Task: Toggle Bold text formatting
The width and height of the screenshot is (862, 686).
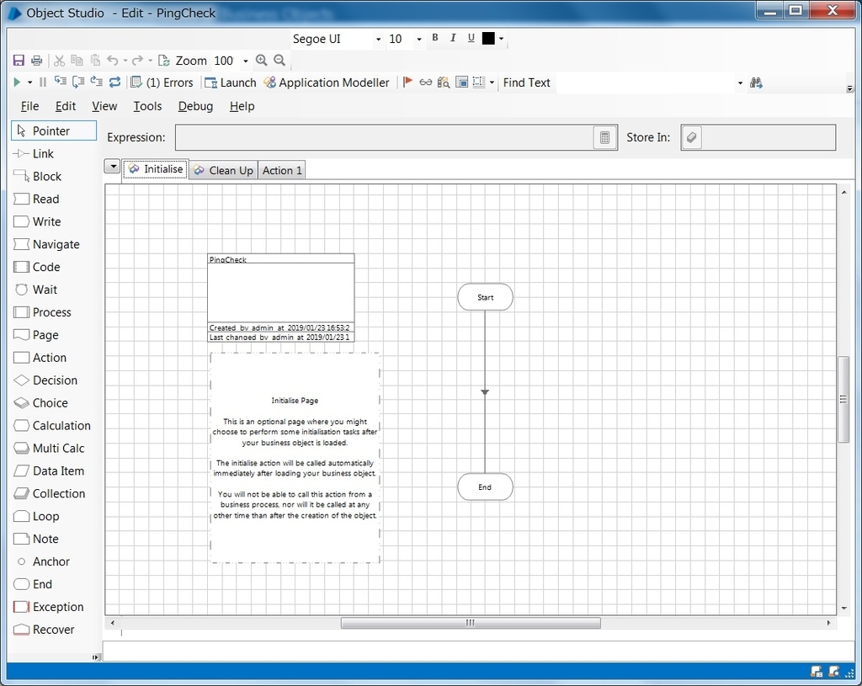Action: [435, 38]
